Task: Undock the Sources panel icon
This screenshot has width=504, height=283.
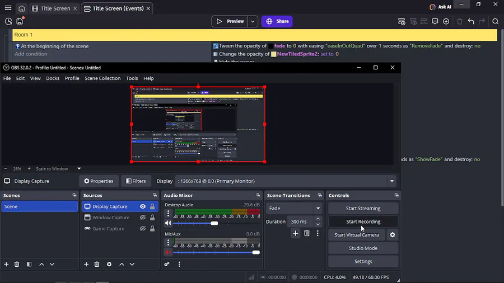Action: tap(155, 195)
